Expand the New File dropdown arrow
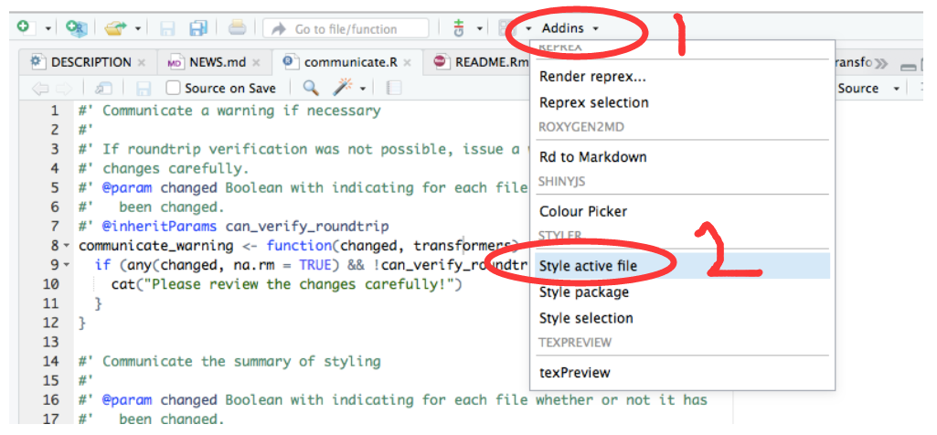Screen dimensions: 937x435 tap(48, 29)
